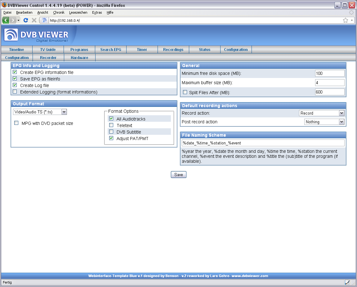The height and width of the screenshot is (287, 357).
Task: Click the status bar page edit icon
Action: (347, 282)
